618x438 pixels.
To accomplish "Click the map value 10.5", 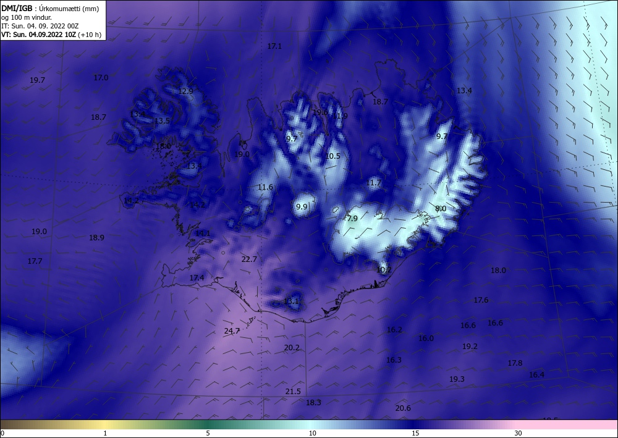I will click(332, 156).
